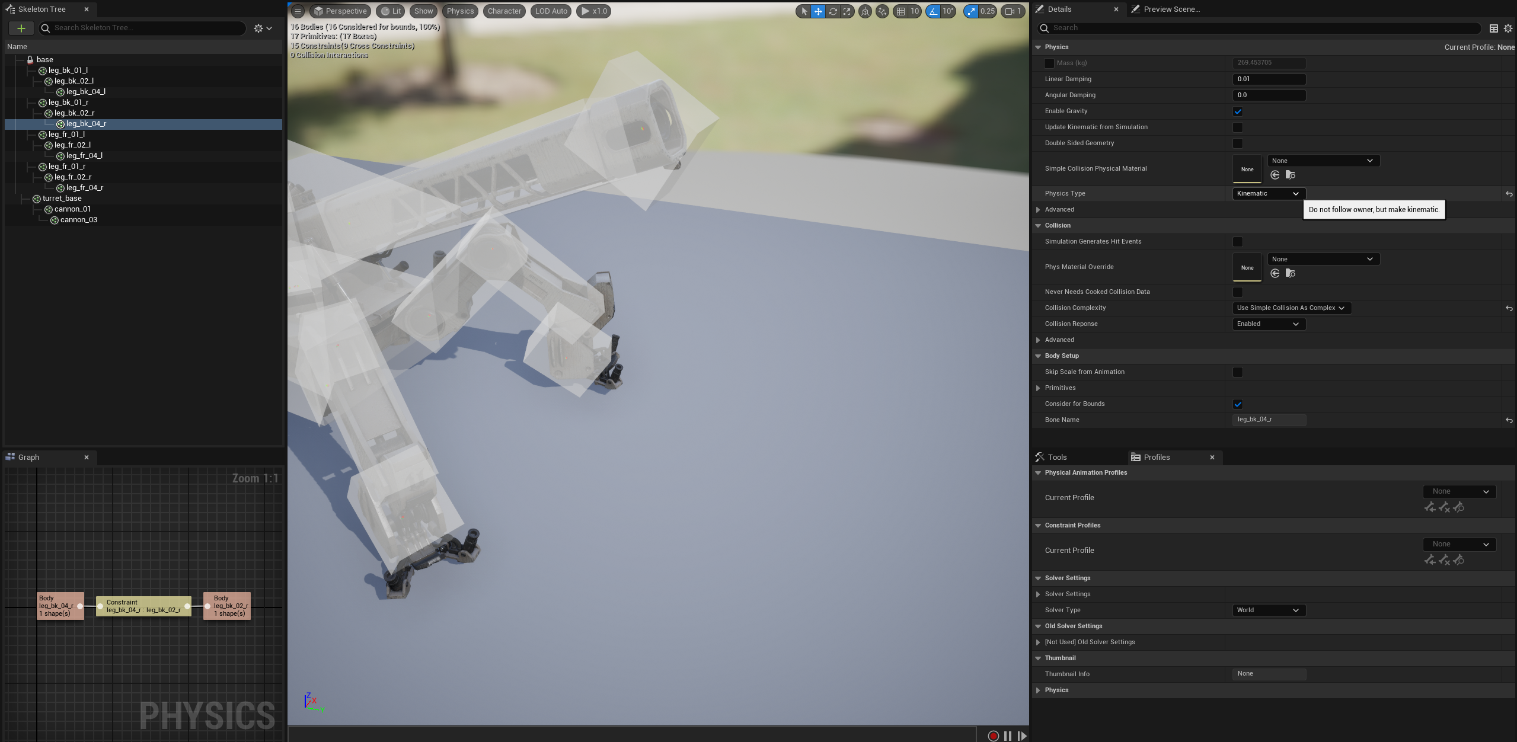Select cannon_03 in the skeleton tree
1517x742 pixels.
[78, 220]
